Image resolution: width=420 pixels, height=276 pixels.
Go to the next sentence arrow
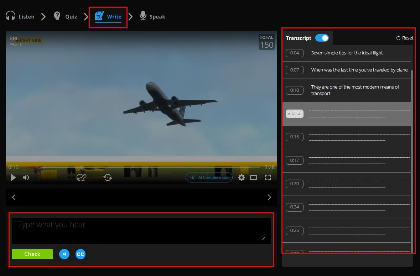pos(269,197)
